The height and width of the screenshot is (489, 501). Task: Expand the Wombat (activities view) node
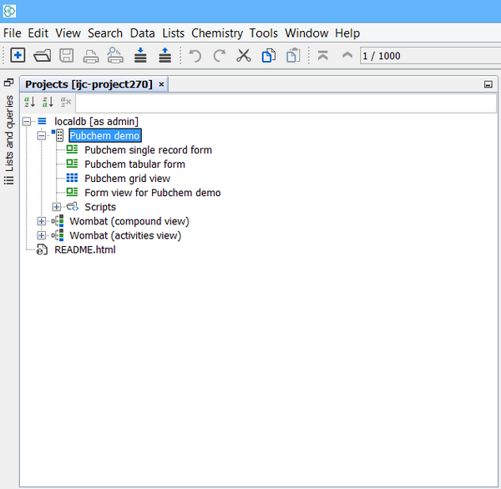tap(42, 235)
